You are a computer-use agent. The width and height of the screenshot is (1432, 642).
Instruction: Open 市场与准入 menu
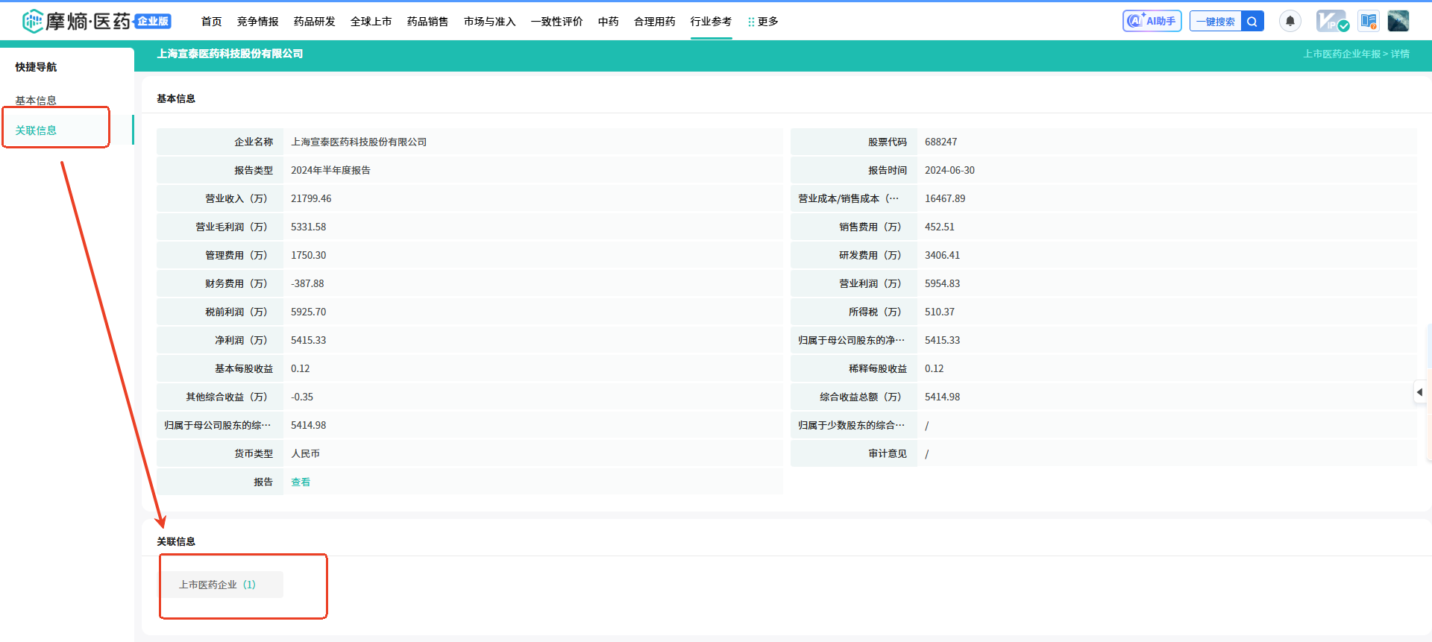pyautogui.click(x=490, y=22)
